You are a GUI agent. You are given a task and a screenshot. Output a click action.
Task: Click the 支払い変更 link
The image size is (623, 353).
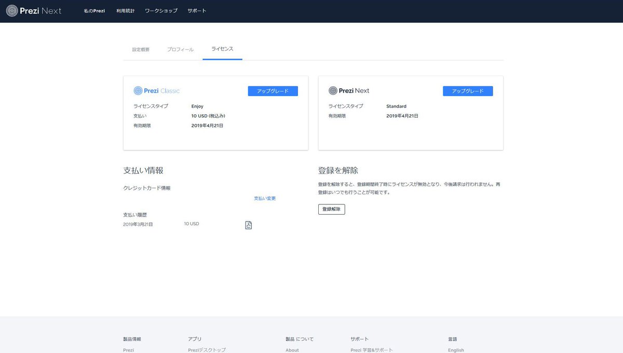pos(265,199)
